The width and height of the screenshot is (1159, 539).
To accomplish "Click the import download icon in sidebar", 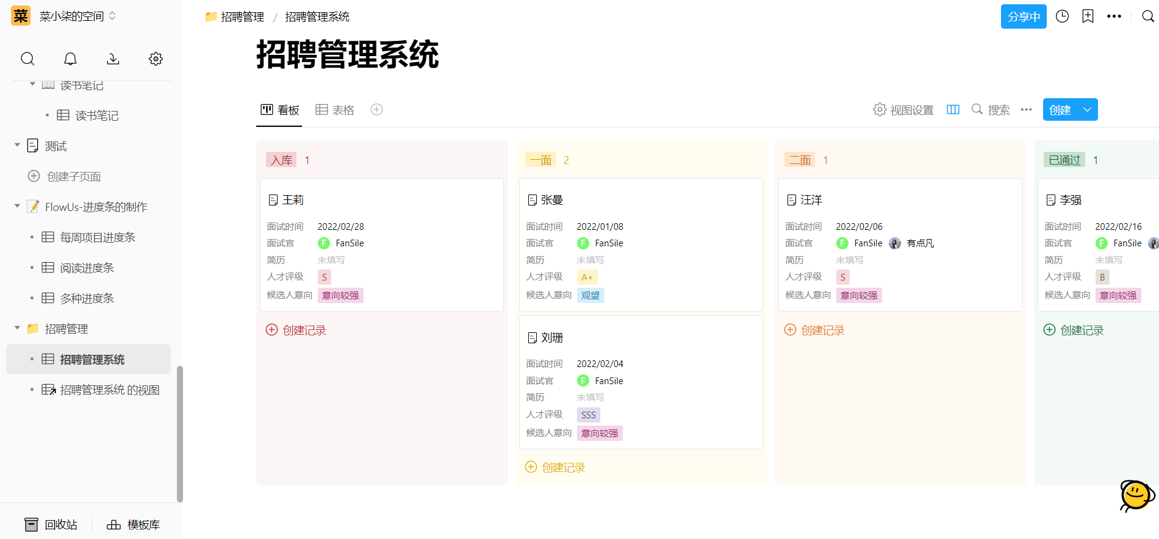I will point(113,59).
